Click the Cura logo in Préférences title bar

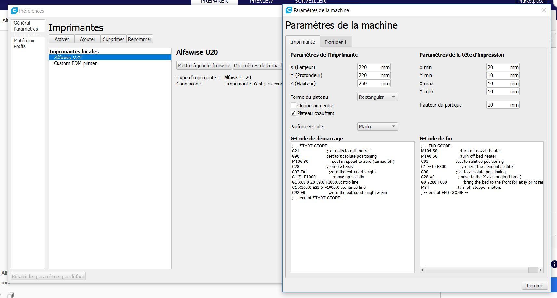[x=14, y=11]
